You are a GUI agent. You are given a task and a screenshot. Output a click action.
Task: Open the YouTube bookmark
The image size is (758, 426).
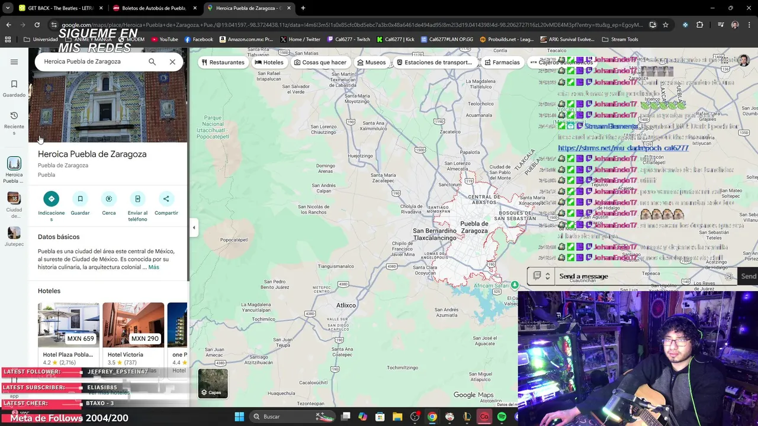165,40
